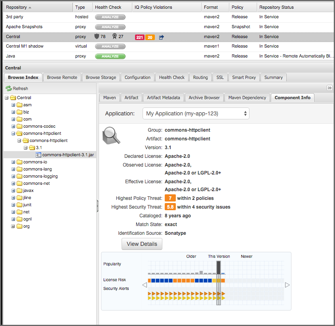Click orange 5.8 security threat badge
The height and width of the screenshot is (326, 335).
coord(170,207)
